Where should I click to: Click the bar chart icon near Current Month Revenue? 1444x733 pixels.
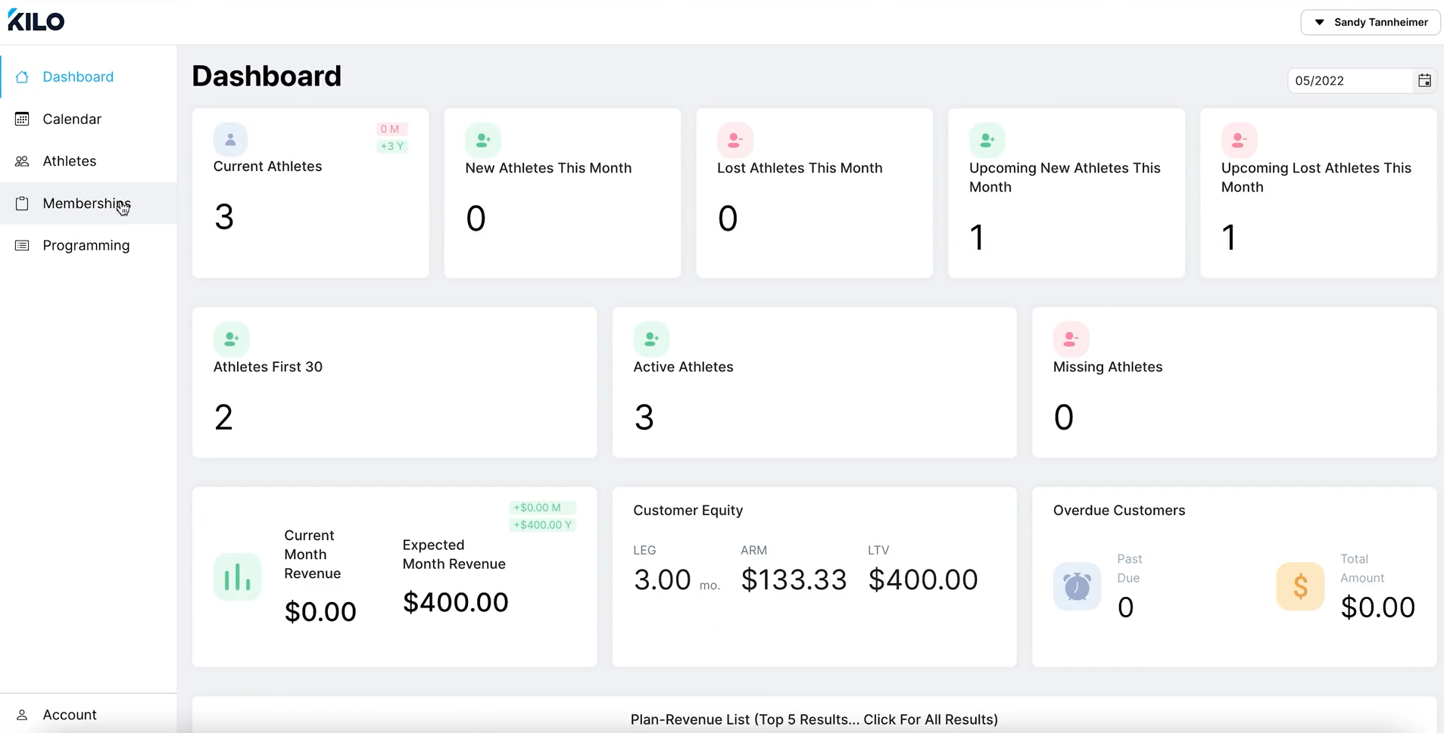click(237, 576)
